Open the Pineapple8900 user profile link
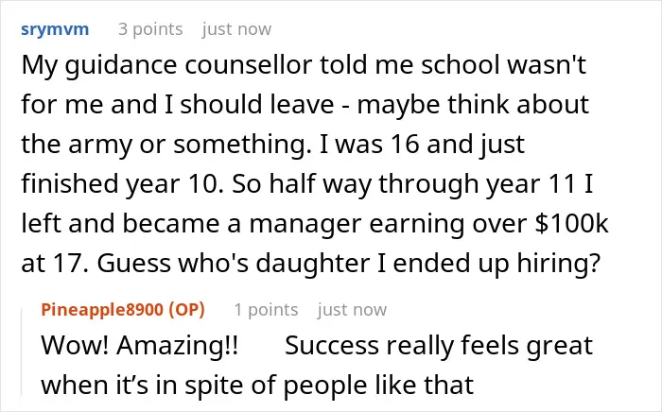The image size is (662, 412). (104, 310)
